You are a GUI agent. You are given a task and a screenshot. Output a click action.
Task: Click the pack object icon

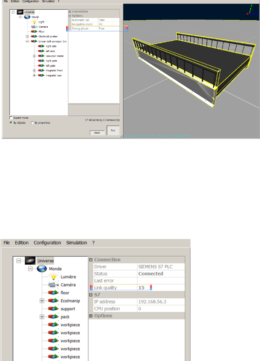(53, 317)
